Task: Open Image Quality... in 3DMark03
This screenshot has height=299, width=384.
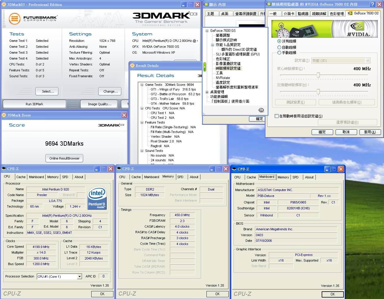Action: pyautogui.click(x=100, y=104)
